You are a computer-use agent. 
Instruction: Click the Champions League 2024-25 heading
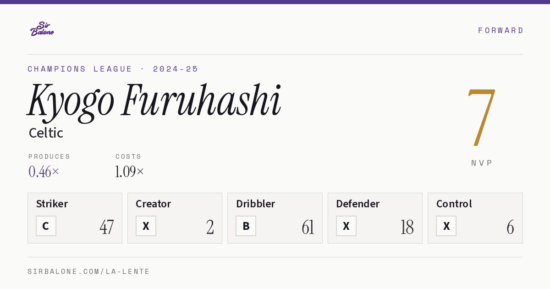[x=113, y=69]
